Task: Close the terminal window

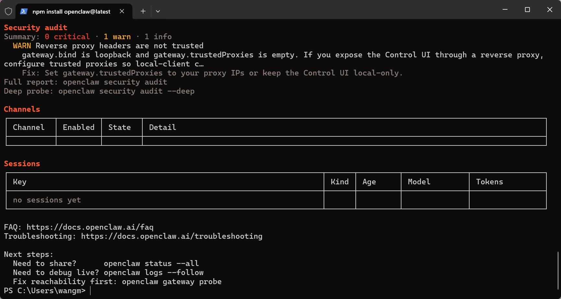Action: pyautogui.click(x=550, y=10)
